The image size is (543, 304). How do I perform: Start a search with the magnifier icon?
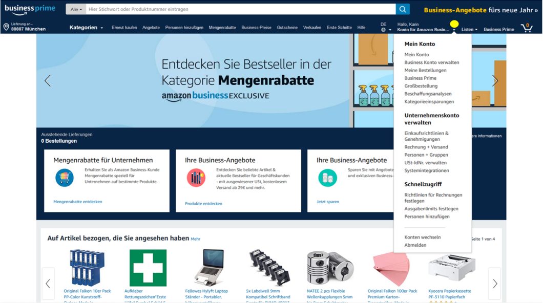[402, 9]
